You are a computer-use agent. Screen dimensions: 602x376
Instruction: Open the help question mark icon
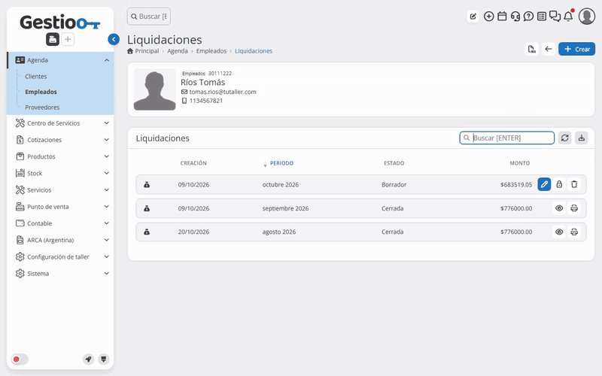click(529, 17)
